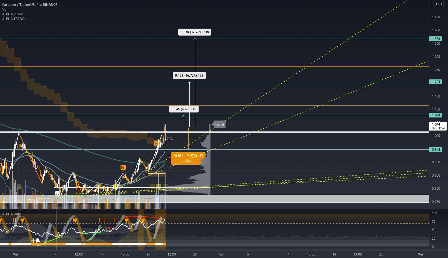Select the Vol indicator label
448x258 pixels.
tap(5, 9)
